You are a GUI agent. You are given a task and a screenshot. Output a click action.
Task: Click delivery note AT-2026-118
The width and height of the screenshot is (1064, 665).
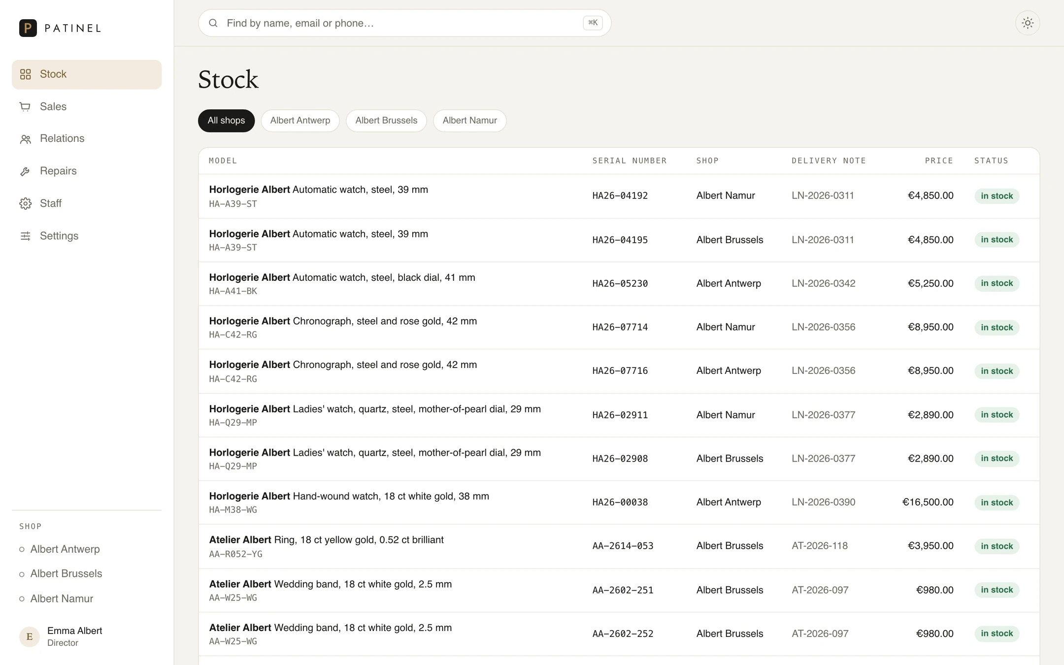(x=819, y=546)
